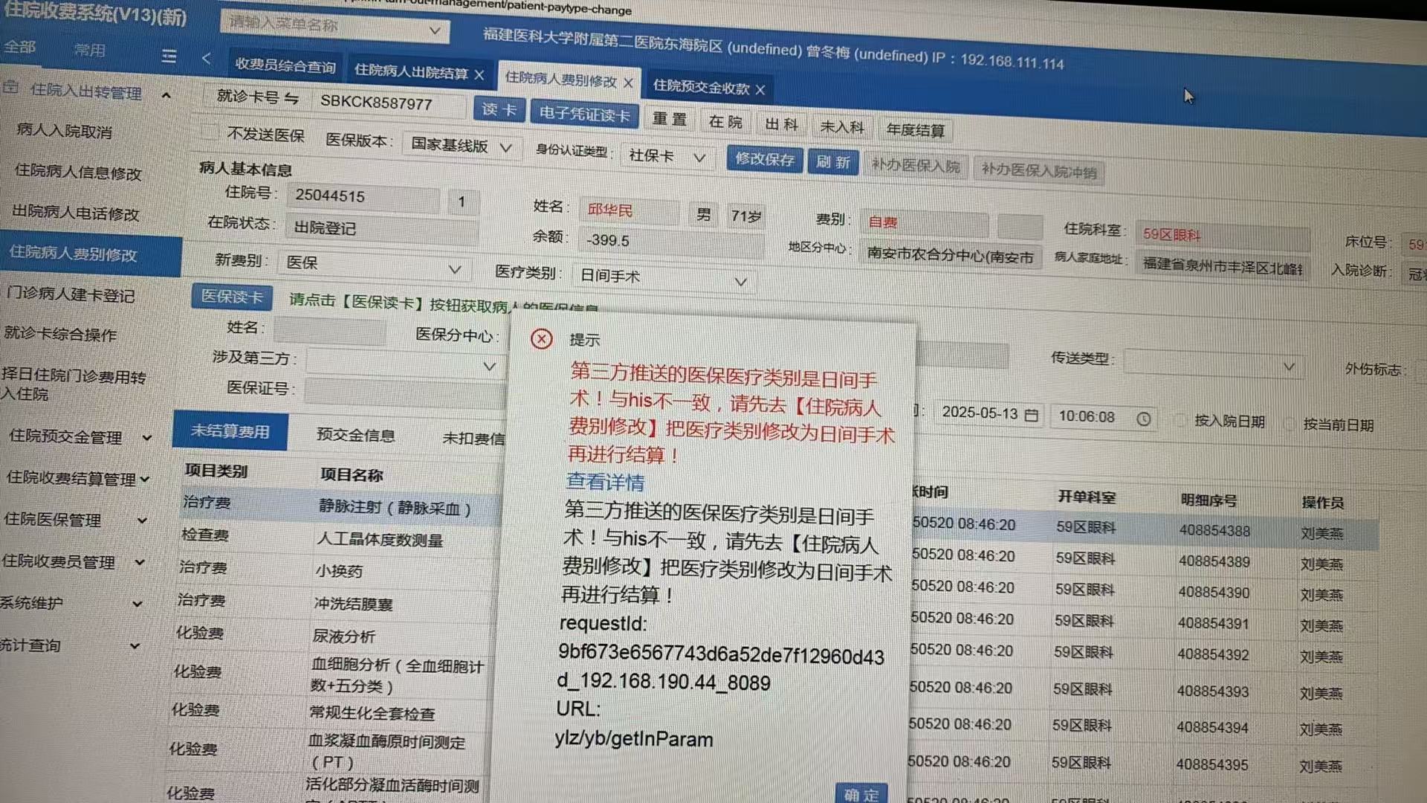1427x803 pixels.
Task: Open the 医疗类别 dropdown
Action: pos(663,278)
